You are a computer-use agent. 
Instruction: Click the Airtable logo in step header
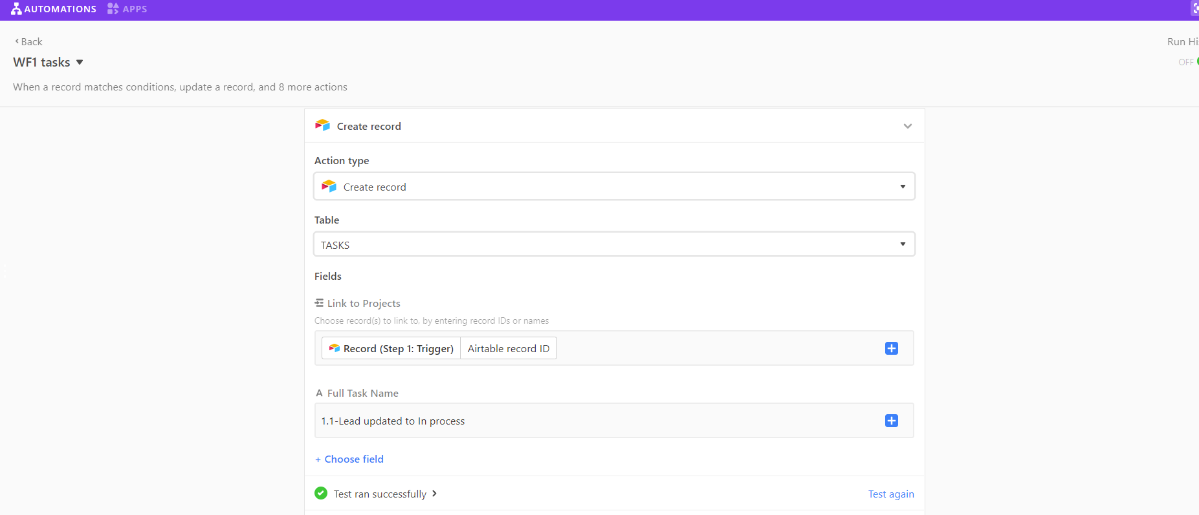(x=322, y=125)
